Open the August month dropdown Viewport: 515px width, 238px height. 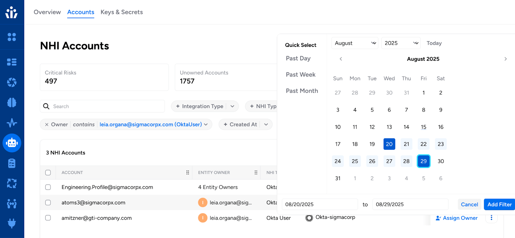355,43
